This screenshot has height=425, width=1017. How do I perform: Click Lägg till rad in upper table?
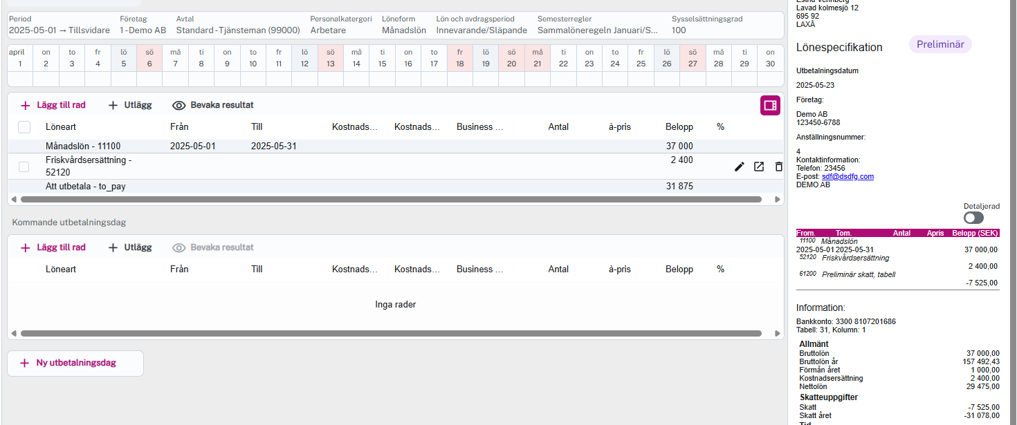coord(53,106)
